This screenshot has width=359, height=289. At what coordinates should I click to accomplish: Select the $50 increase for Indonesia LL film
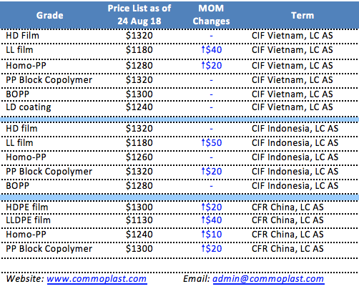coord(212,143)
